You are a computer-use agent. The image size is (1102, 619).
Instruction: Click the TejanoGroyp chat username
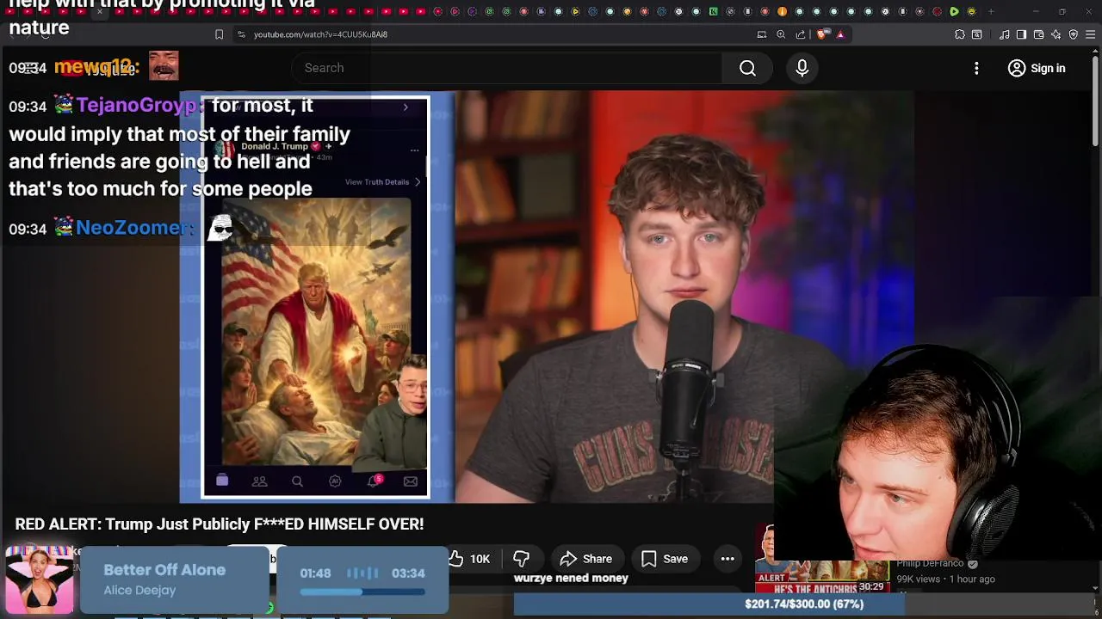[x=139, y=105]
